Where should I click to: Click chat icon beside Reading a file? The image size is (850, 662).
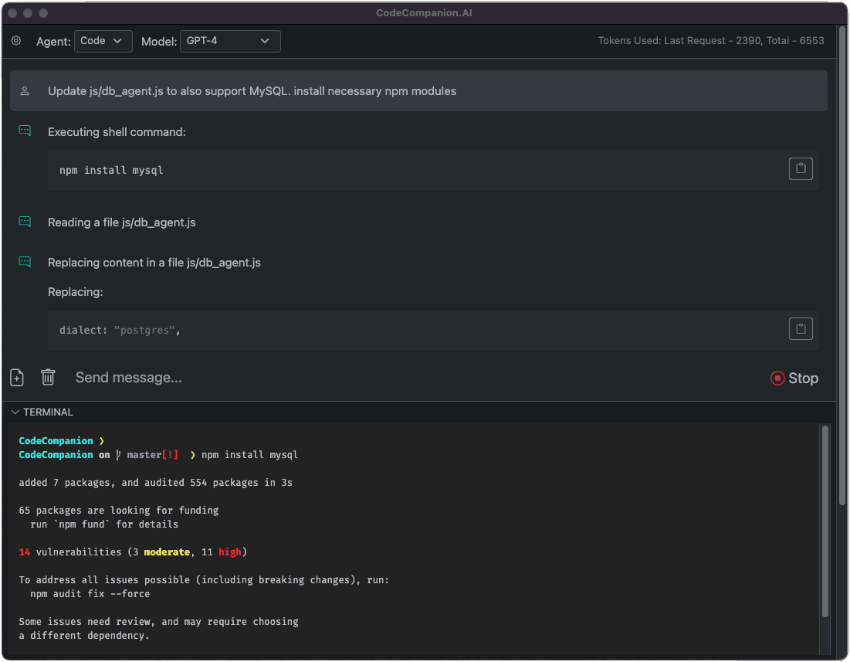(25, 222)
